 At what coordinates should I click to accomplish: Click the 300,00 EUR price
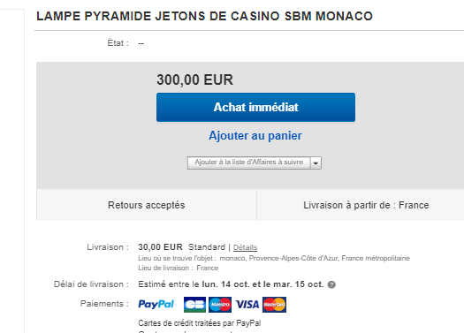click(194, 79)
